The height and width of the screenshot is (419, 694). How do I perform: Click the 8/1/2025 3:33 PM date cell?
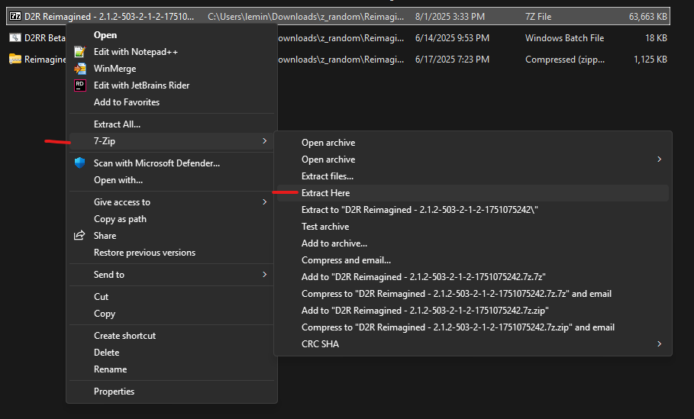tap(450, 16)
